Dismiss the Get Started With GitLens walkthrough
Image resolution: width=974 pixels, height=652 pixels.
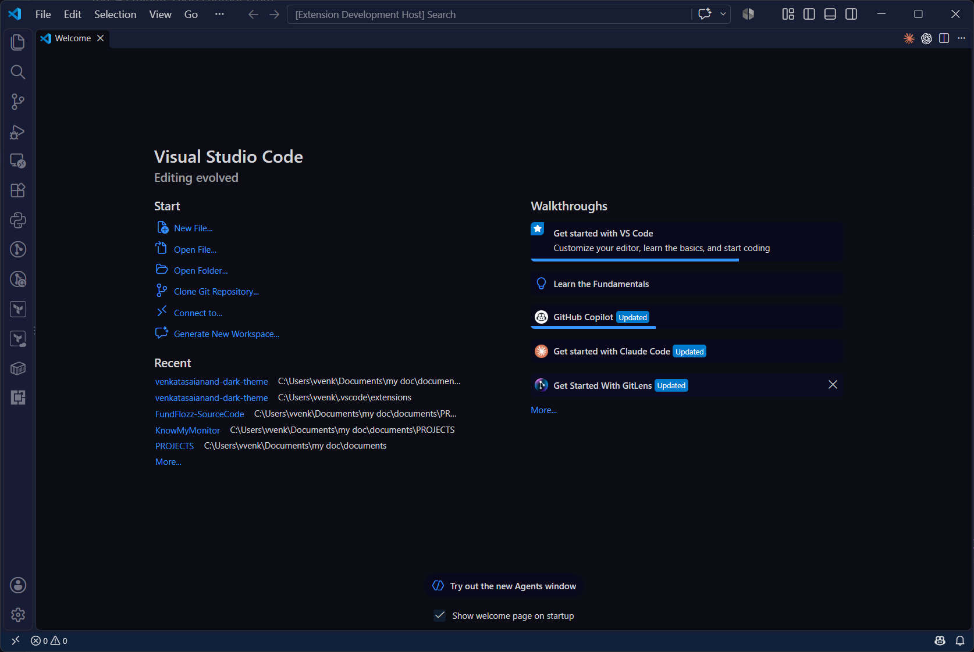click(x=833, y=385)
